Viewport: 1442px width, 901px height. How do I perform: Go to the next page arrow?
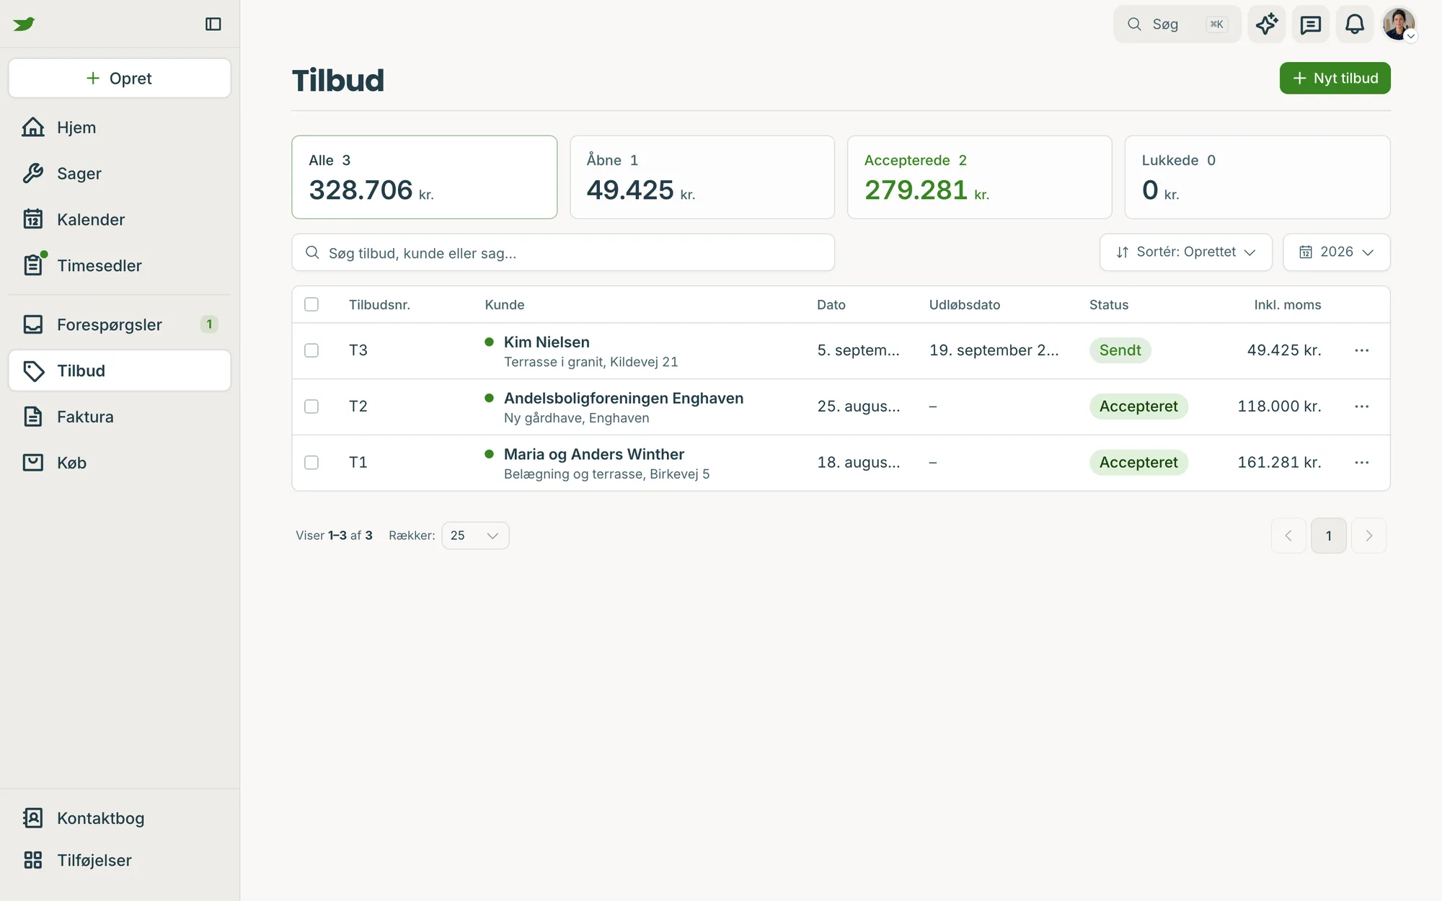1368,536
